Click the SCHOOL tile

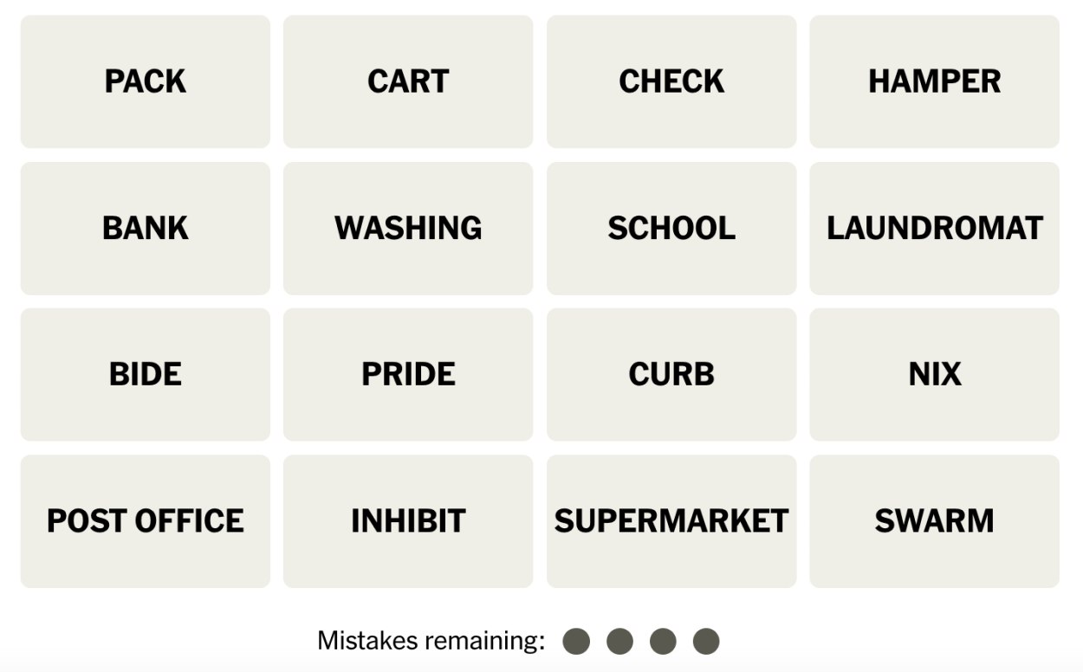pyautogui.click(x=671, y=229)
